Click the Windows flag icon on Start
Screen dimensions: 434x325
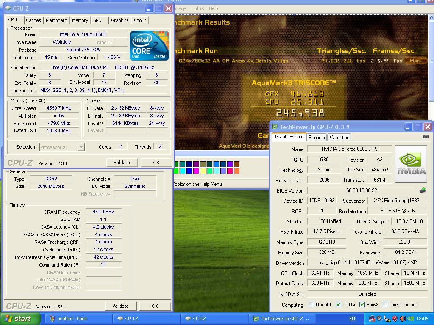click(x=8, y=319)
